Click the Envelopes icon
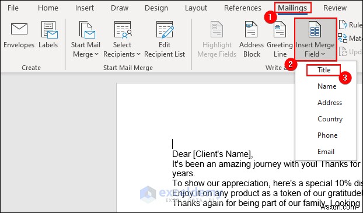This screenshot has height=213, width=363. pyautogui.click(x=19, y=29)
